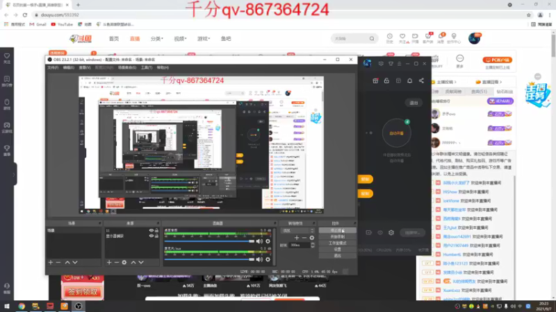Open 场景集合(S) menu in OBS
Image resolution: width=556 pixels, height=312 pixels.
point(127,67)
